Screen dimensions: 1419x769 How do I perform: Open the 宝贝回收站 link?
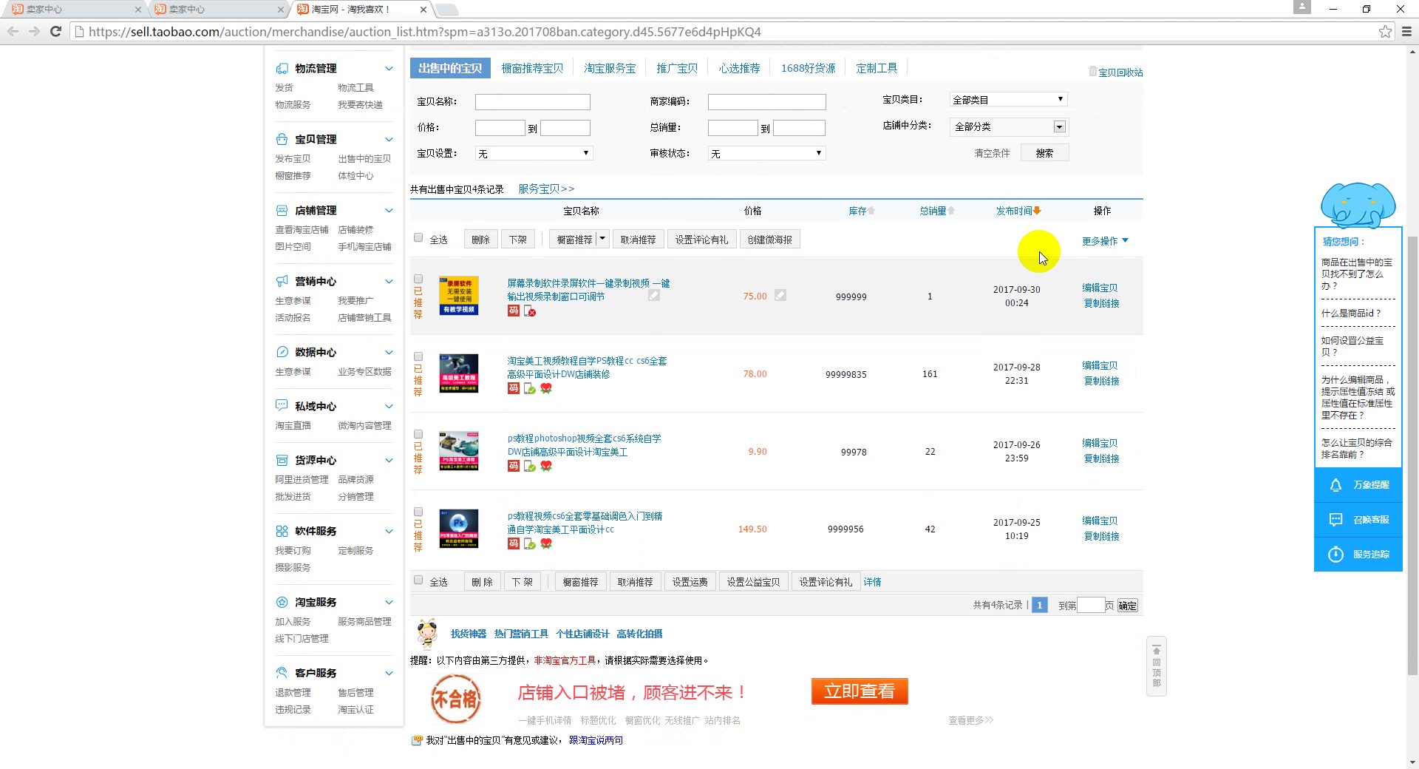tap(1115, 72)
